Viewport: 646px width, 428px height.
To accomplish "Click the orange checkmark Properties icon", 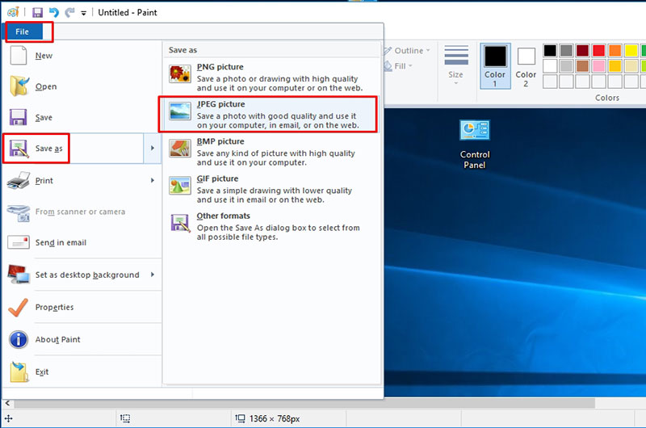I will click(x=19, y=308).
